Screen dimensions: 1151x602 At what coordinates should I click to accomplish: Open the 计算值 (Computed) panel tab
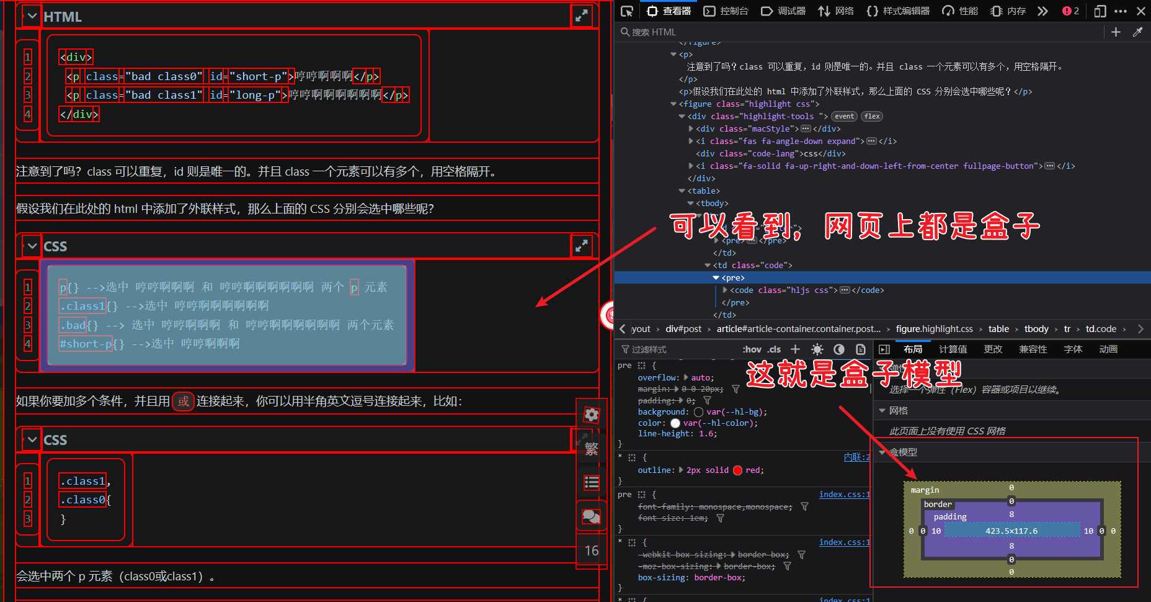[x=953, y=349]
